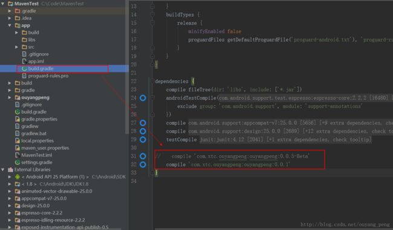This screenshot has height=230, width=393.
Task: Toggle fold marker on line 19
Action: [x=152, y=56]
